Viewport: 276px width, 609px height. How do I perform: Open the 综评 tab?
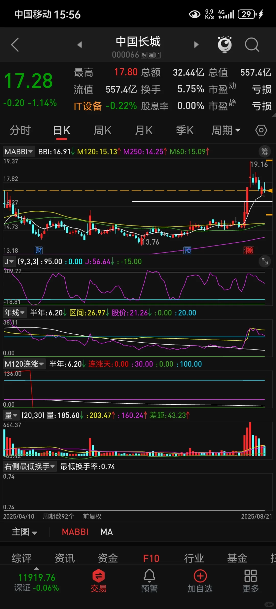[21, 558]
